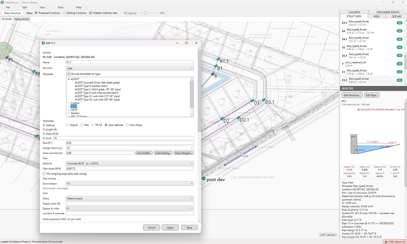
Task: Click the Place Structure button
Action: click(12, 13)
